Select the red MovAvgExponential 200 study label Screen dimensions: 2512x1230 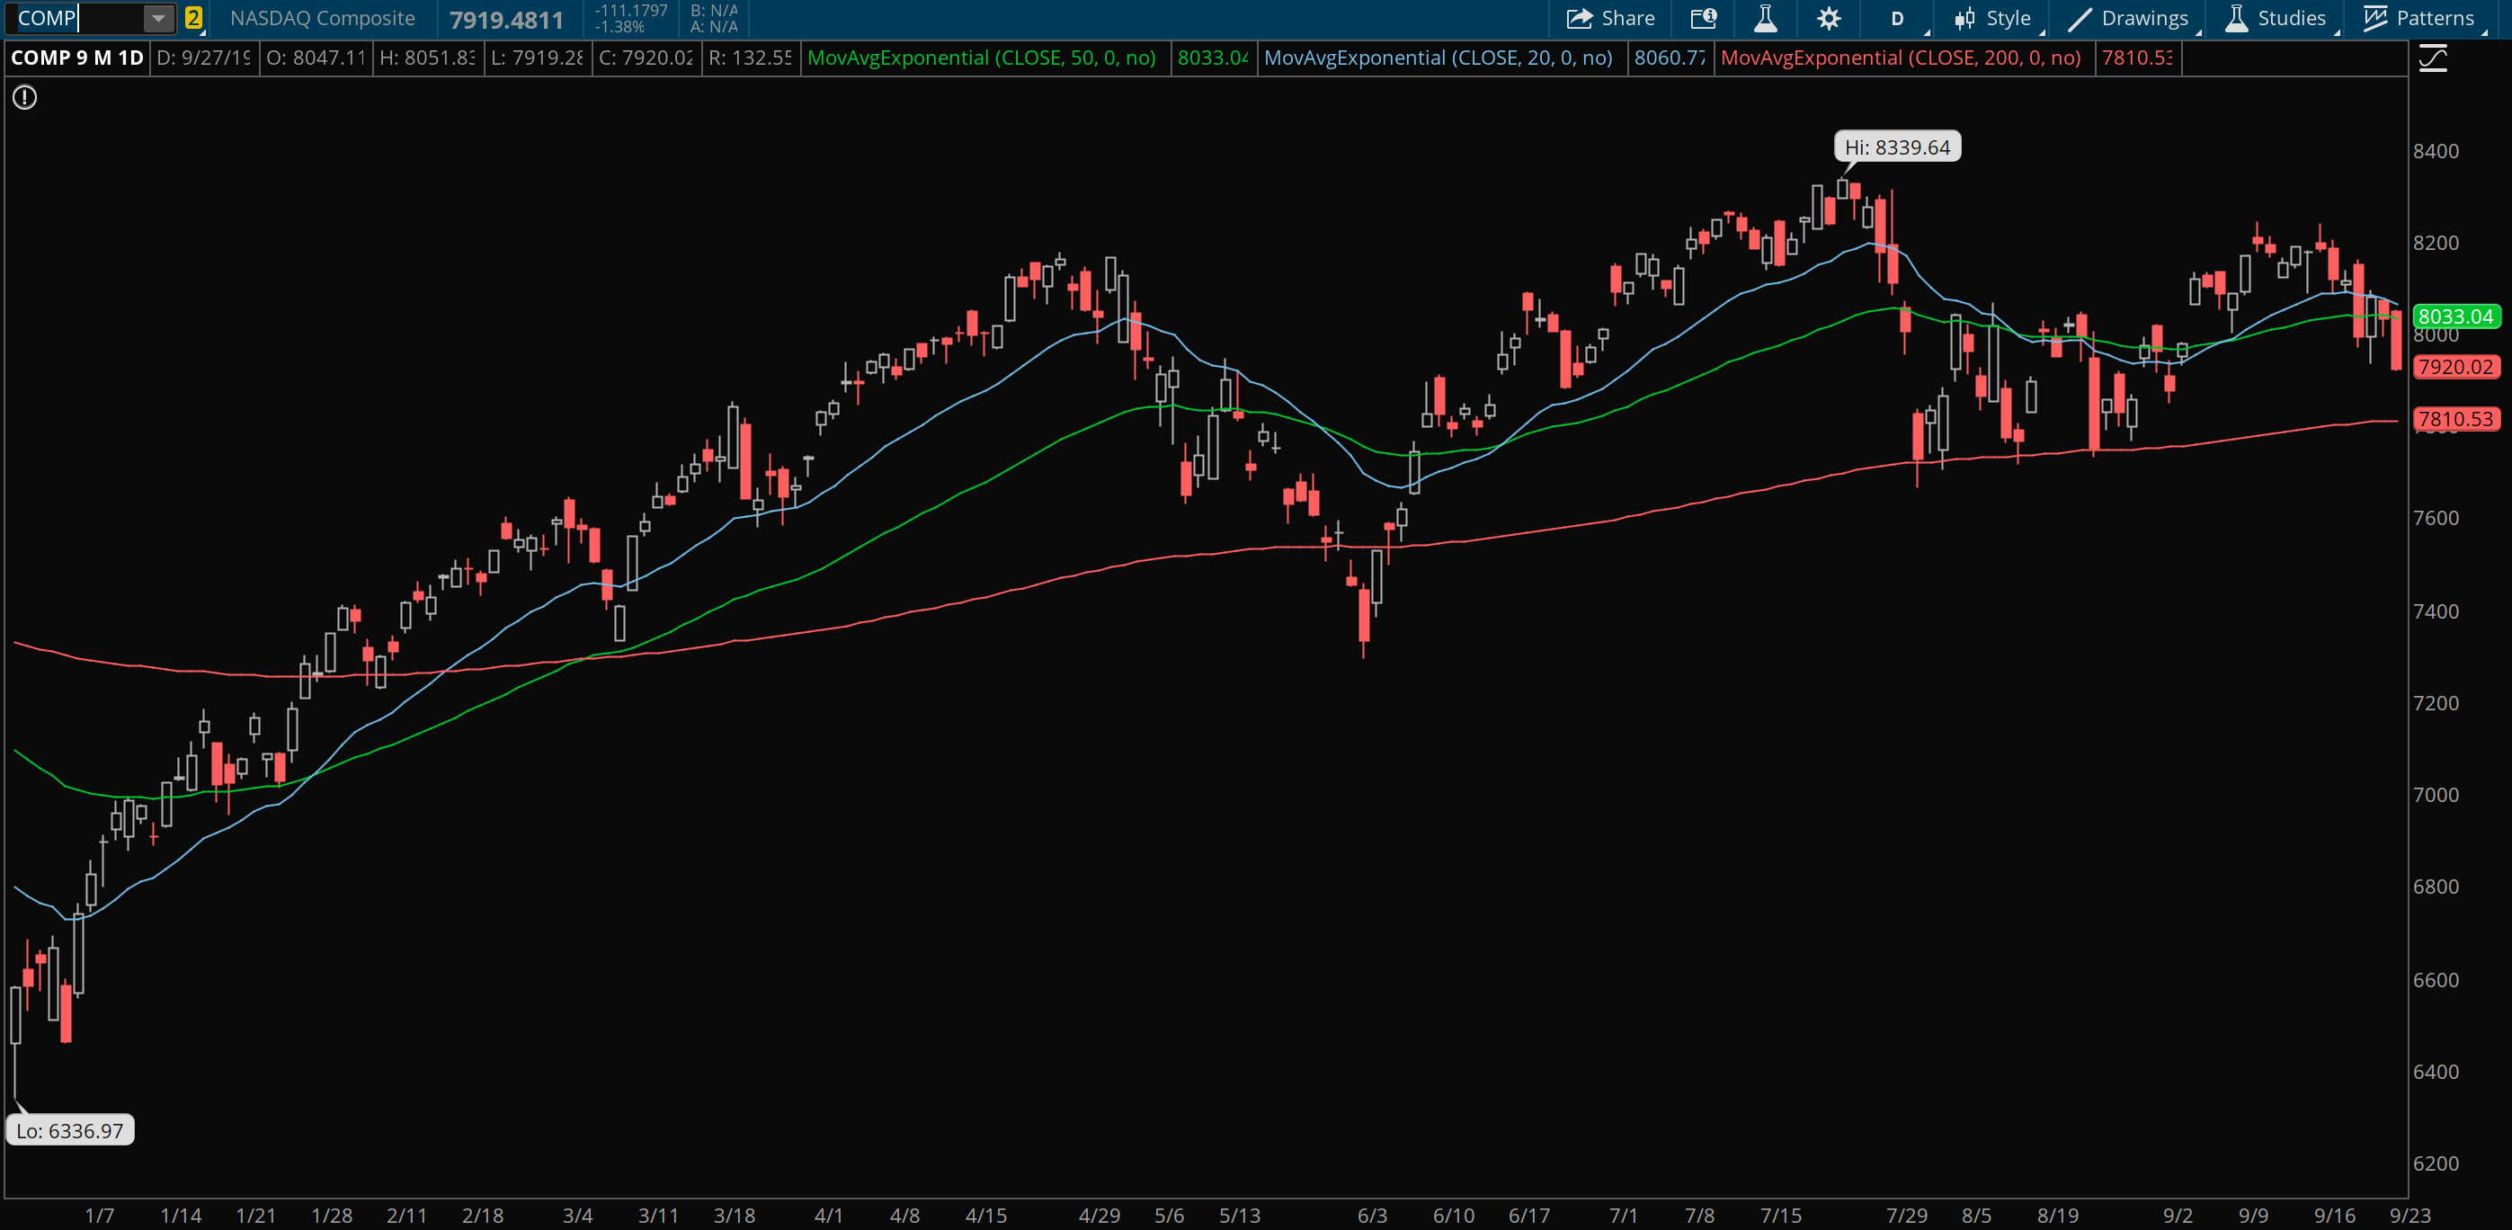[1901, 58]
